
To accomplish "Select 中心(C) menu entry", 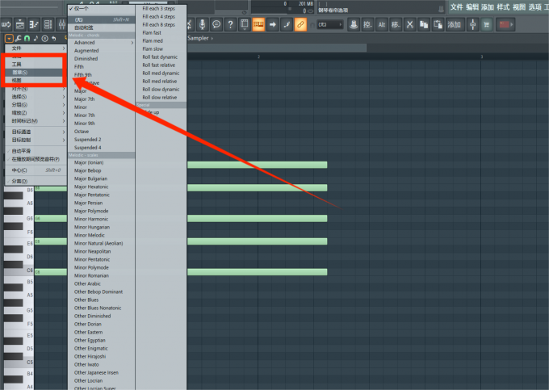I will pos(36,170).
